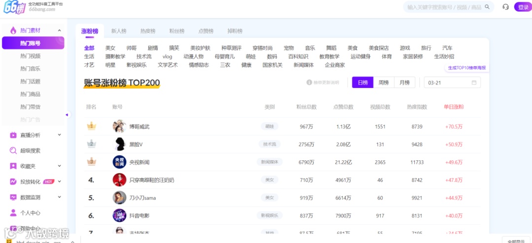Open 超级搜索 search icon in sidebar
Screen dimensions: 532x243
13,151
